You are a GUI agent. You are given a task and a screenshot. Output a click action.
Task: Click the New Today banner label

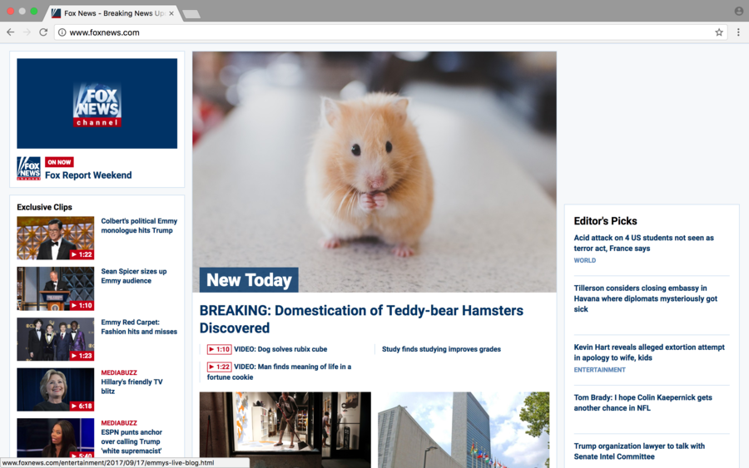coord(249,280)
